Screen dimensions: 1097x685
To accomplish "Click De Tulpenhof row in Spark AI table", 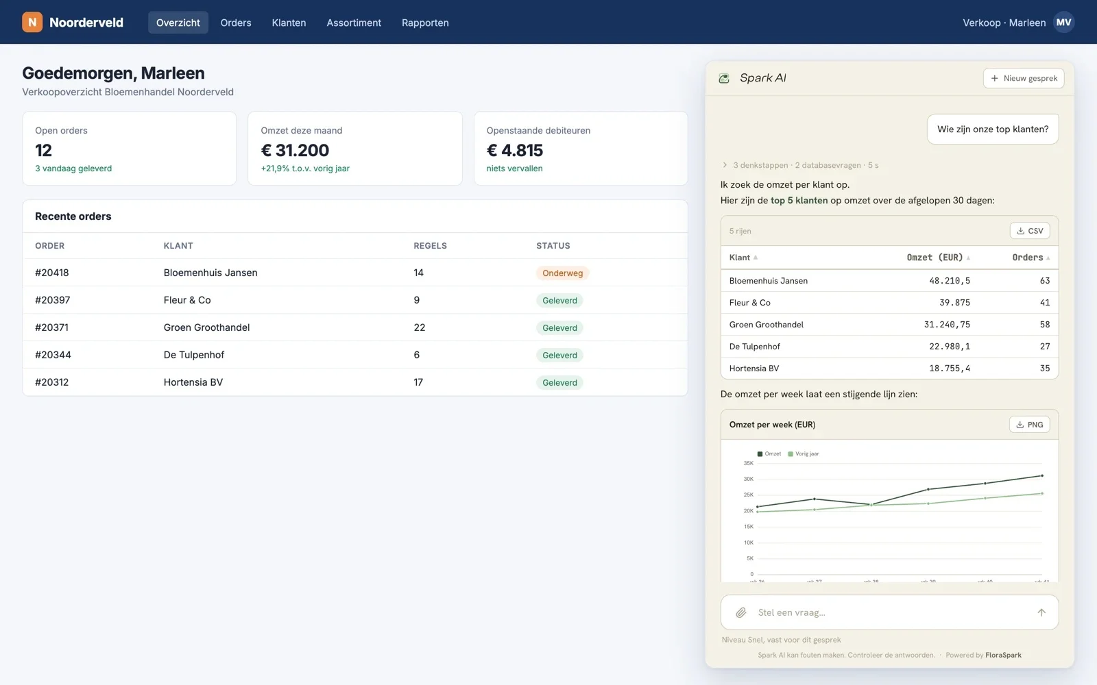I will tap(889, 347).
